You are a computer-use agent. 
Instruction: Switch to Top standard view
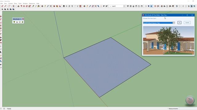(x=131, y=6)
